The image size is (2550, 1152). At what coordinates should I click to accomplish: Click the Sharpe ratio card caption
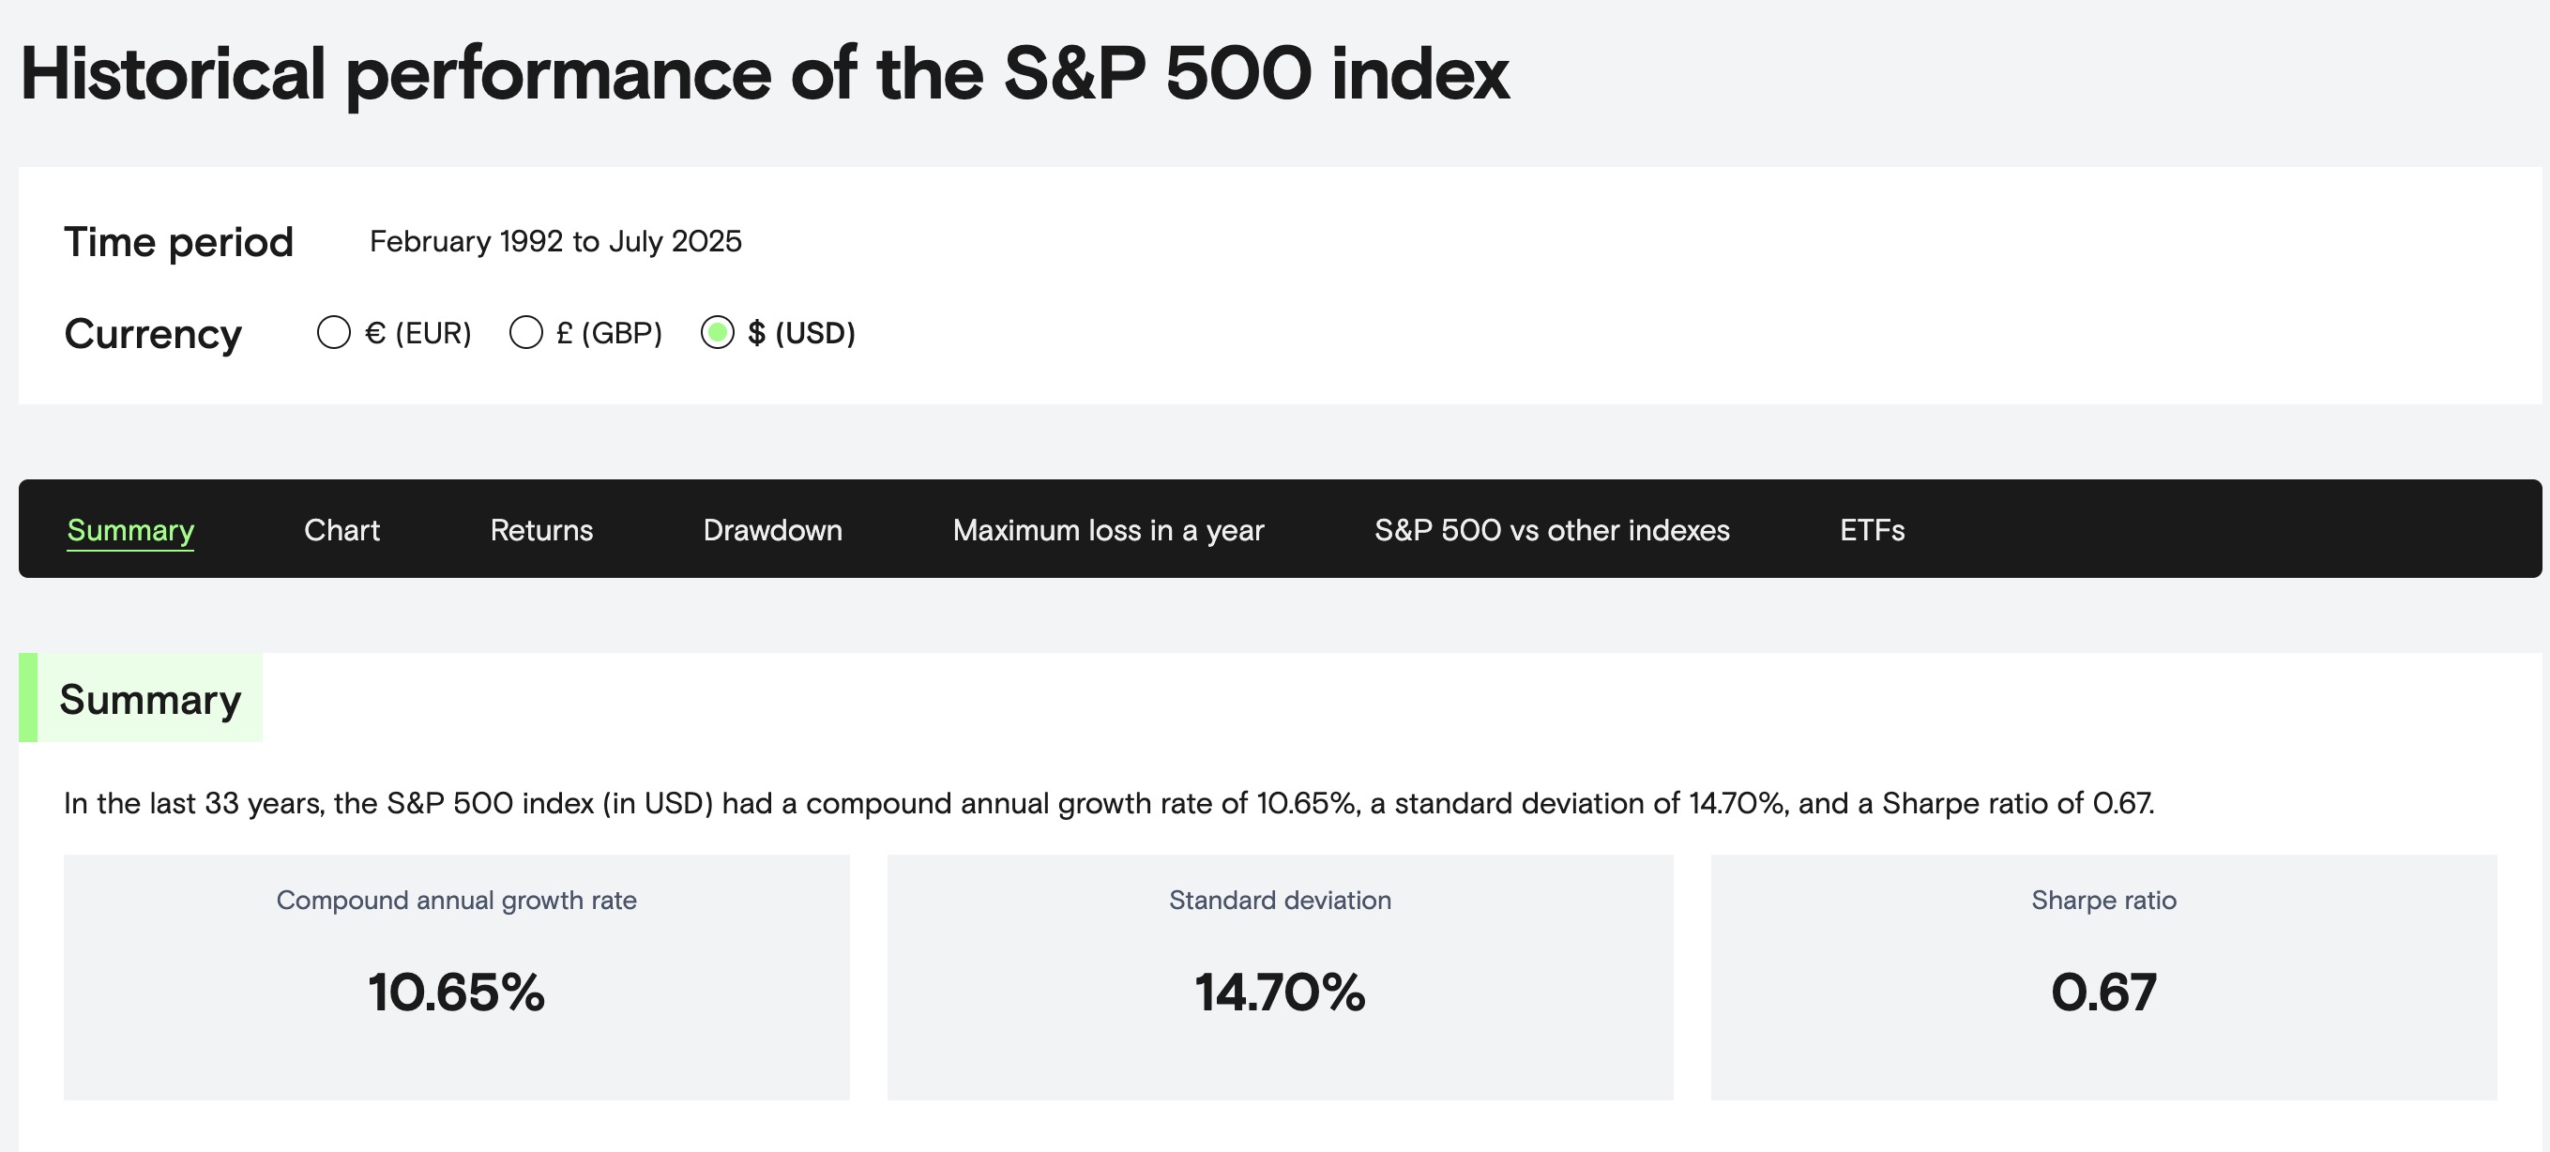[x=2103, y=900]
